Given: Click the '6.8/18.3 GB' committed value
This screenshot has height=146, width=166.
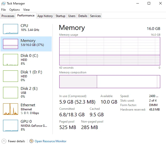Looking at the screenshot, I should [72, 115].
